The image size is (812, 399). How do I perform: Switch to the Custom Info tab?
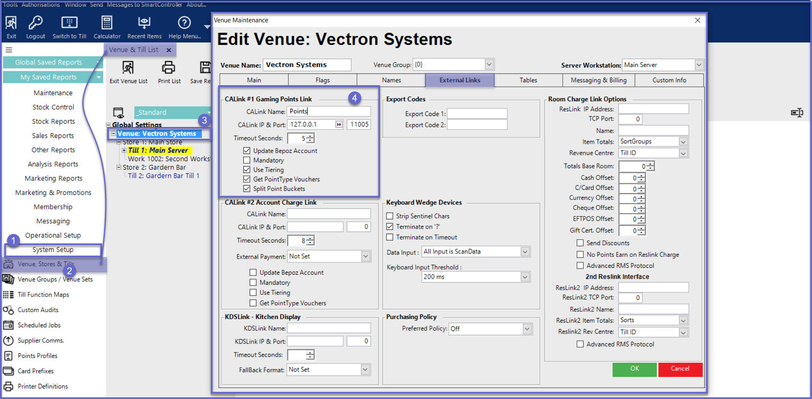click(669, 80)
